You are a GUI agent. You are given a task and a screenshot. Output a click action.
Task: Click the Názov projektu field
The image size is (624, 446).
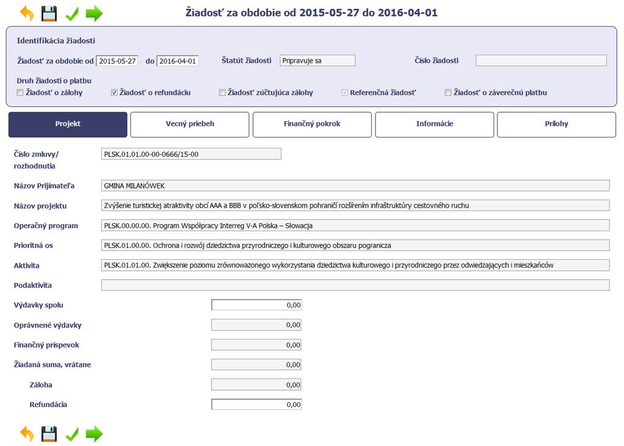[355, 205]
